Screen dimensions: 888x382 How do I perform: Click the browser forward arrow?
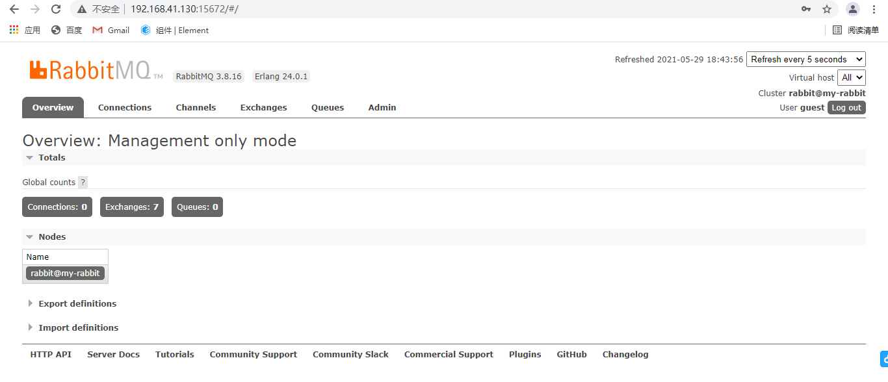[35, 9]
